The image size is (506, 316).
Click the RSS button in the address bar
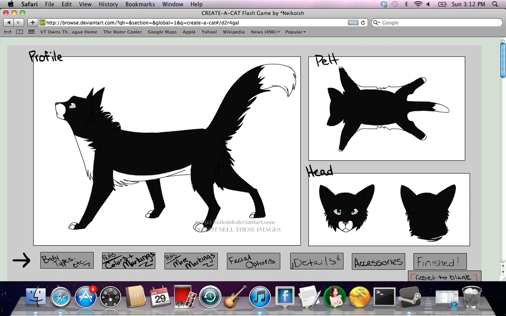click(353, 23)
